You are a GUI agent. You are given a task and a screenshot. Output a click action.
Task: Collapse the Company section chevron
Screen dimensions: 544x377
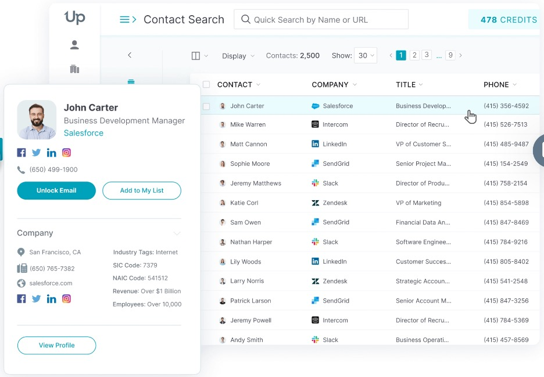pos(177,233)
